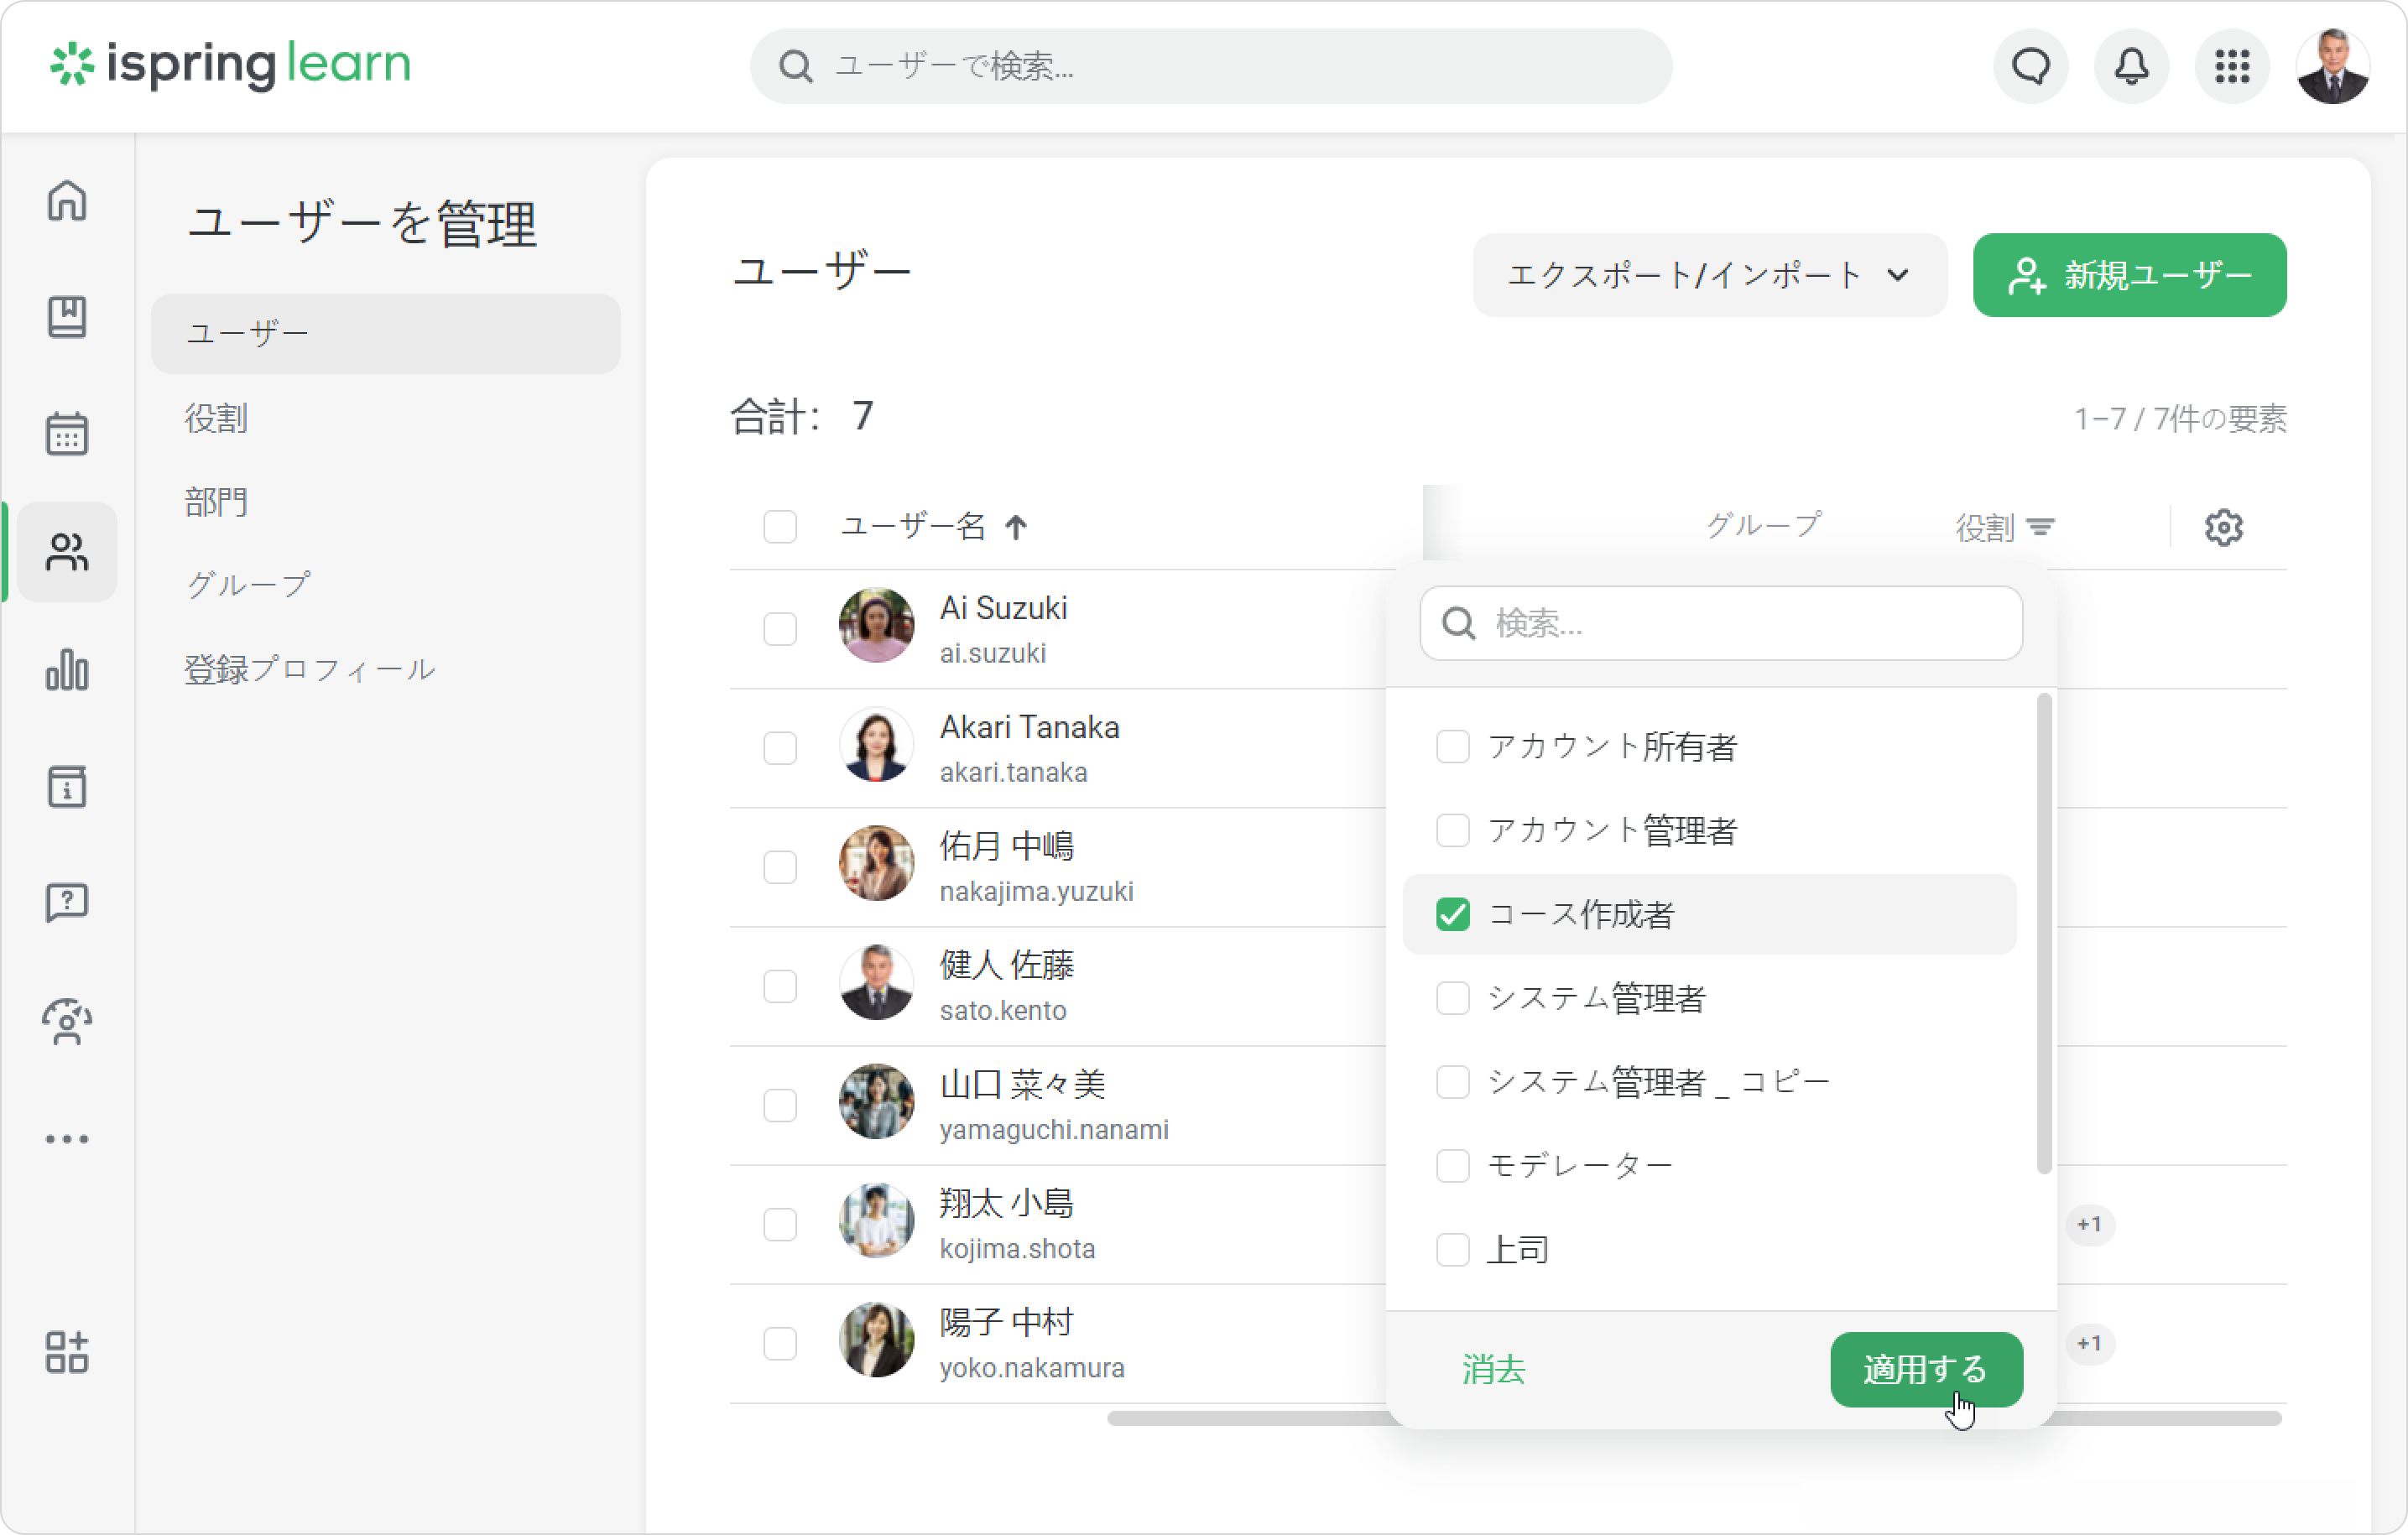Open 登録プロフィール in the management menu
Screen dimensions: 2408x1535
310,669
